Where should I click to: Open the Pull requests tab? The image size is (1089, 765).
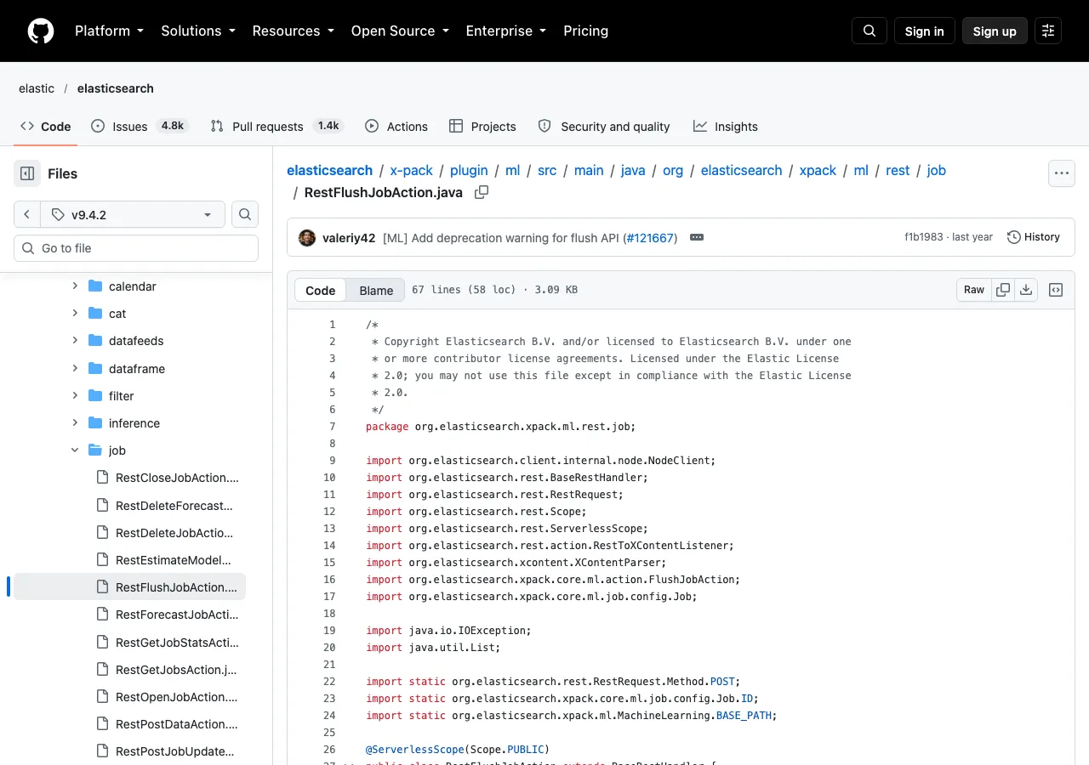click(x=277, y=126)
